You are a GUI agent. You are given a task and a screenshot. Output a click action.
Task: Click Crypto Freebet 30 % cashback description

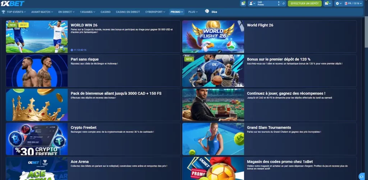point(112,132)
